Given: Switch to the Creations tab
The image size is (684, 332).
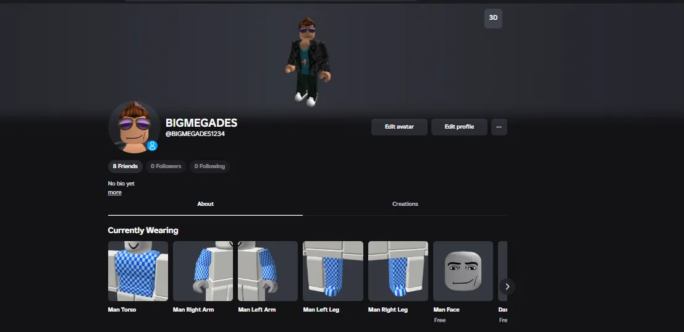Looking at the screenshot, I should click(x=405, y=204).
